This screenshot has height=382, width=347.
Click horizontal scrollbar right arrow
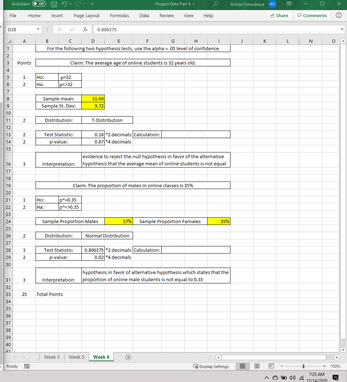click(x=337, y=357)
